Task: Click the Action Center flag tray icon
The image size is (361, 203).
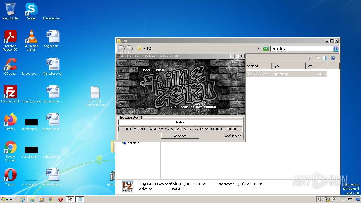Action: 334,199
